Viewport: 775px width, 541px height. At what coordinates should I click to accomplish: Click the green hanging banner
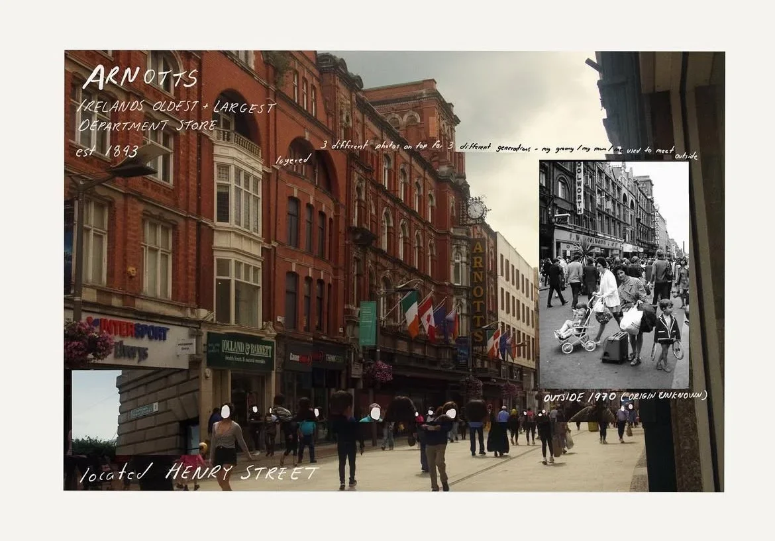pos(368,323)
